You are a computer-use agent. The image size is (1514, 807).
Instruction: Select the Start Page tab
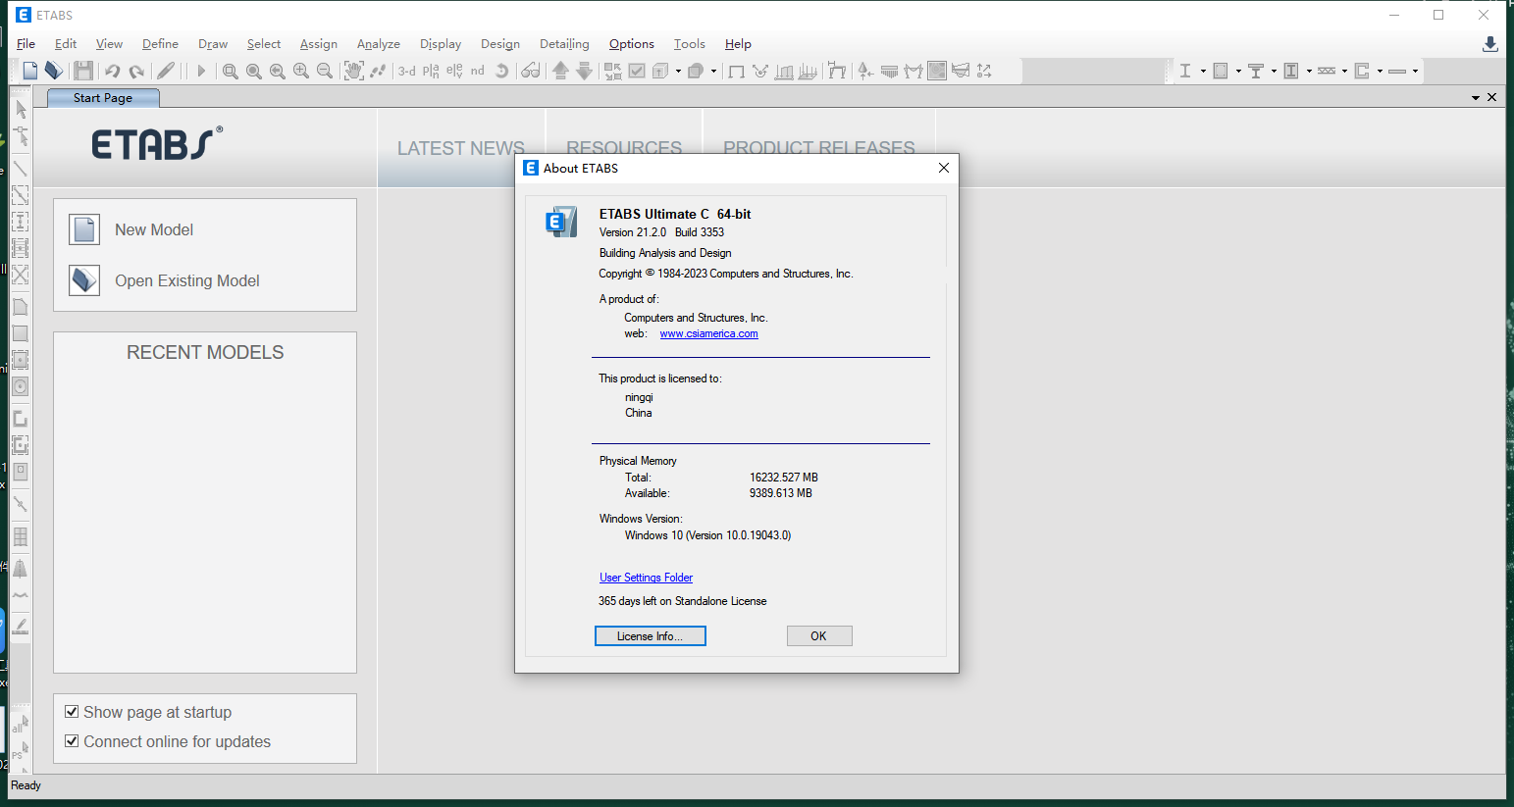tap(103, 98)
